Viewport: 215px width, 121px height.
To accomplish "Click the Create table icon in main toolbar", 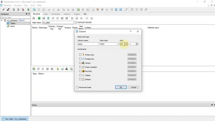I will [34, 9].
